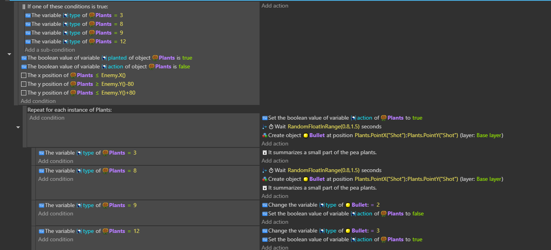The height and width of the screenshot is (250, 551).
Task: Select the 'planted of object Plants is true' condition
Action: 107,58
